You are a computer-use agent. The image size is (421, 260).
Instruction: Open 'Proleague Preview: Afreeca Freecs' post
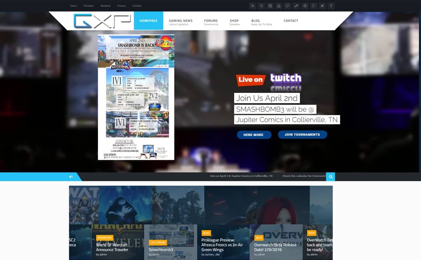[x=222, y=245]
